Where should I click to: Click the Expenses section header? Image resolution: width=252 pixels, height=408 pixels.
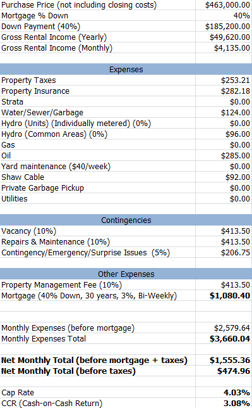point(126,70)
